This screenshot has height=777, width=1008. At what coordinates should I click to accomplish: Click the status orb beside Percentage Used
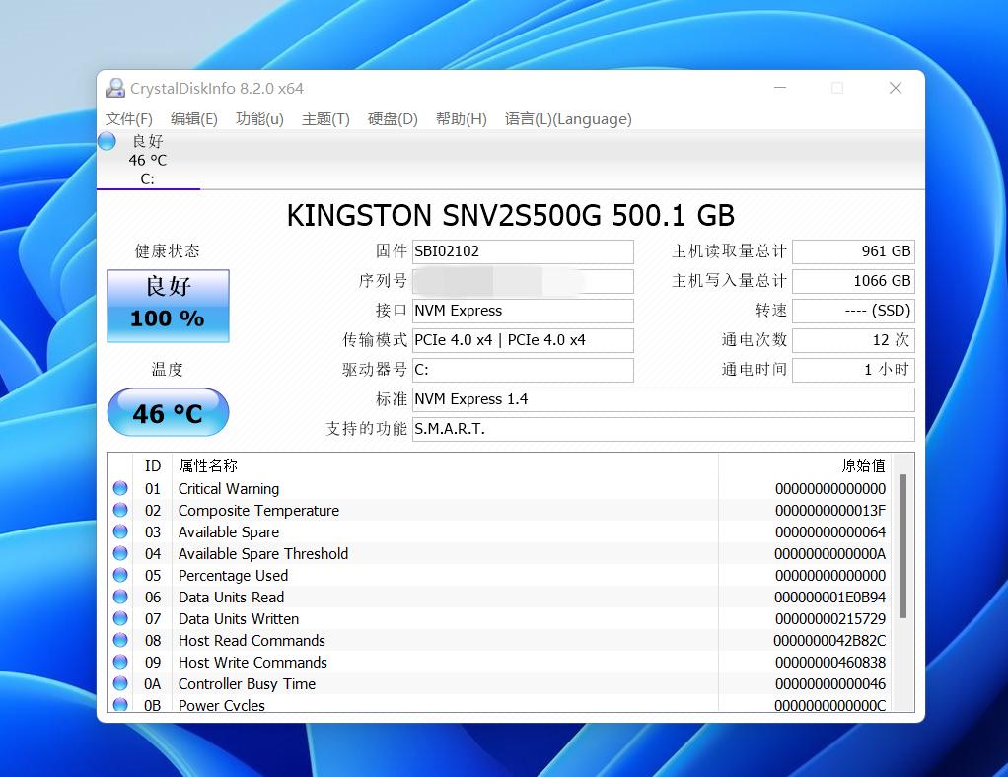pyautogui.click(x=120, y=575)
